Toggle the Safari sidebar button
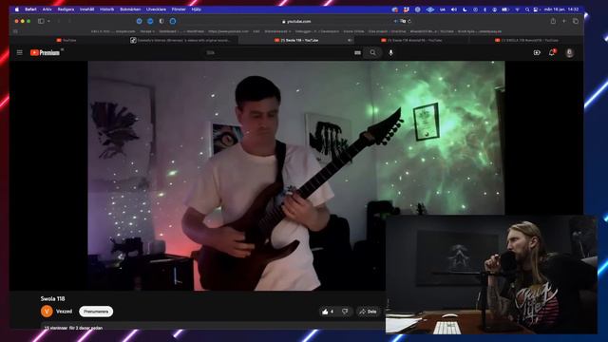The width and height of the screenshot is (608, 342). [x=41, y=21]
